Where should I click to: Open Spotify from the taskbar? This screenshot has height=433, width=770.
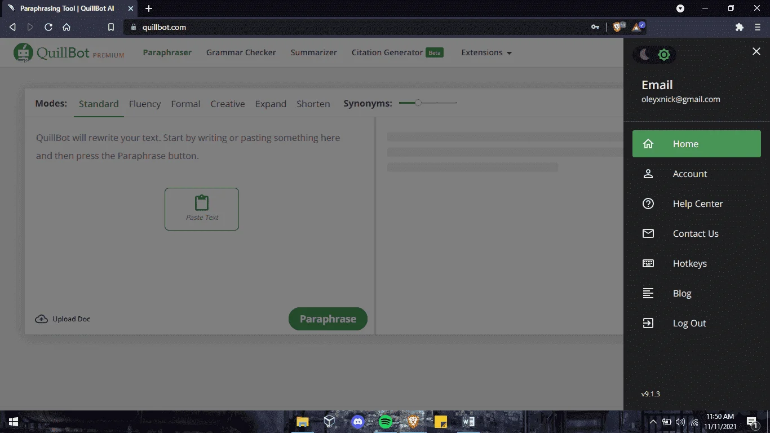pos(386,422)
